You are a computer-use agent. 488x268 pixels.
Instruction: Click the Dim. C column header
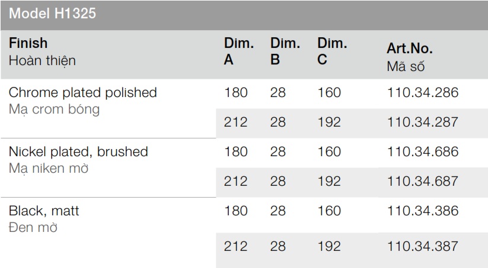point(331,51)
